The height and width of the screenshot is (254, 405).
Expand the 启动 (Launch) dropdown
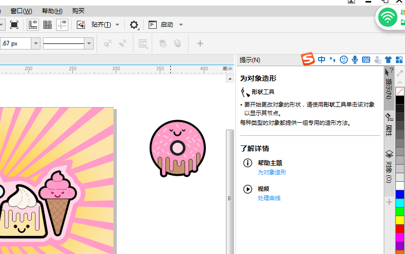(x=181, y=24)
